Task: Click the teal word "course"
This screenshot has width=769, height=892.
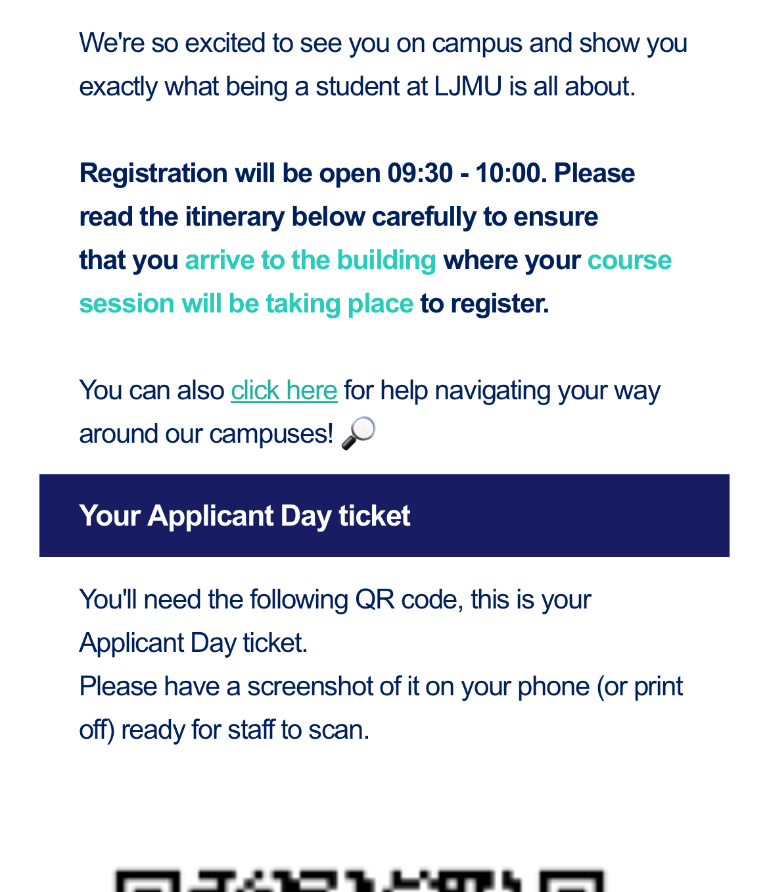Action: coord(629,260)
